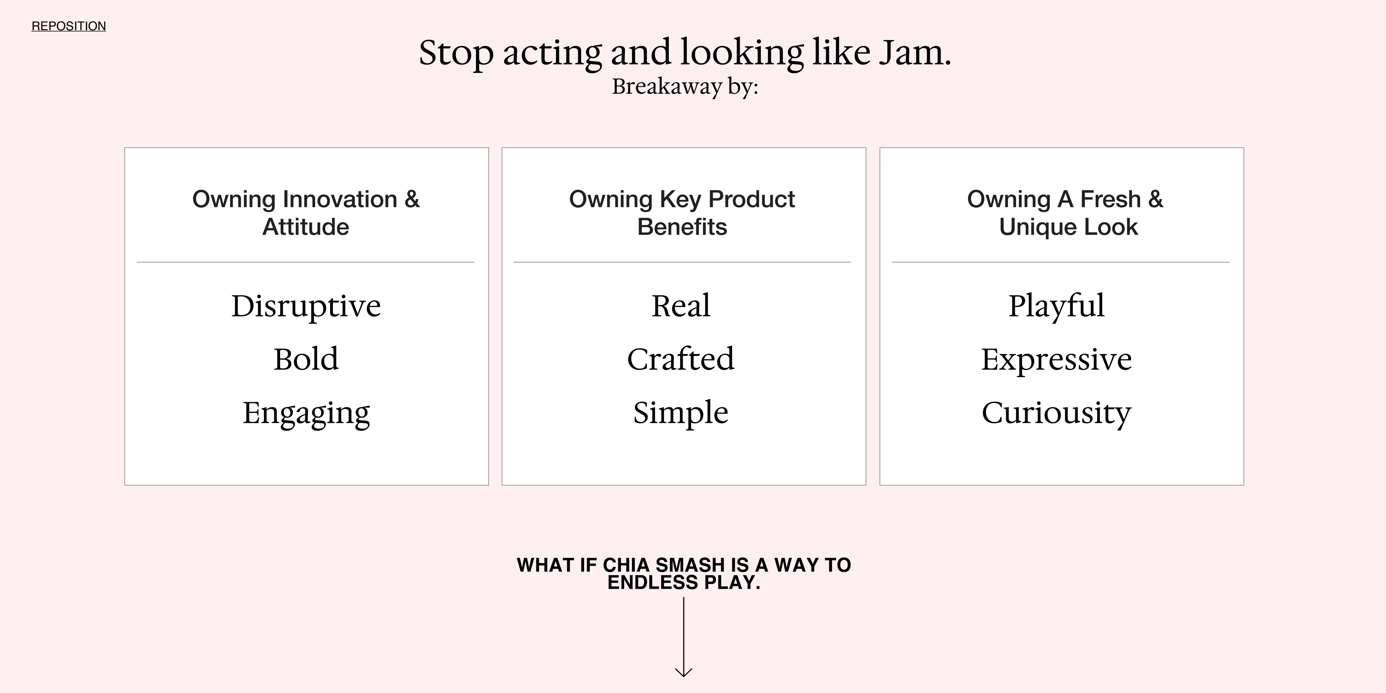The height and width of the screenshot is (693, 1386).
Task: Select the 'Owning A Fresh & Unique Look' heading
Action: [1065, 213]
